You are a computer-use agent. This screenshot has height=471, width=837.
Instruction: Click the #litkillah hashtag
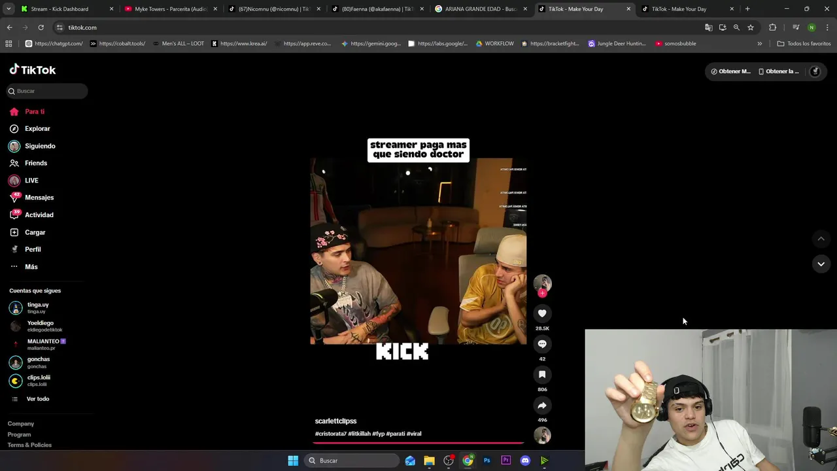pos(359,434)
